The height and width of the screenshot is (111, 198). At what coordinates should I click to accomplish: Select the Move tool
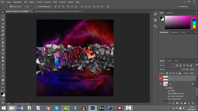point(3,12)
